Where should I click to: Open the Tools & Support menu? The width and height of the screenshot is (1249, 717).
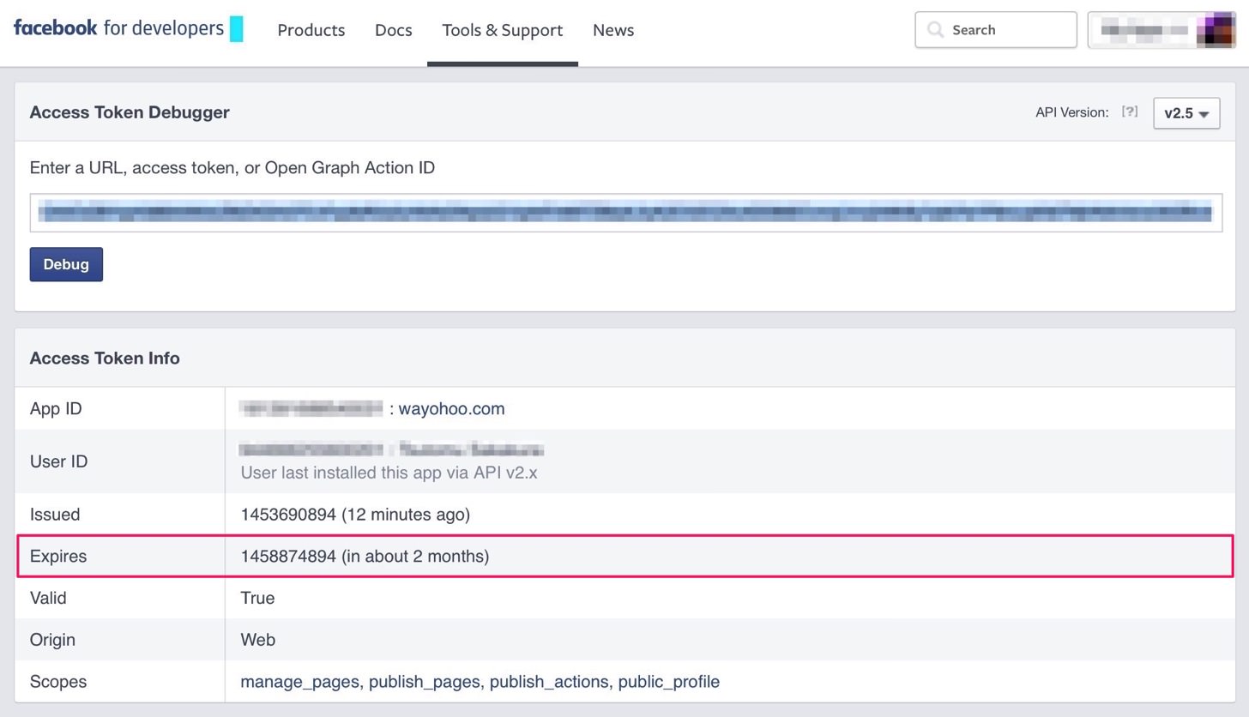click(x=503, y=30)
